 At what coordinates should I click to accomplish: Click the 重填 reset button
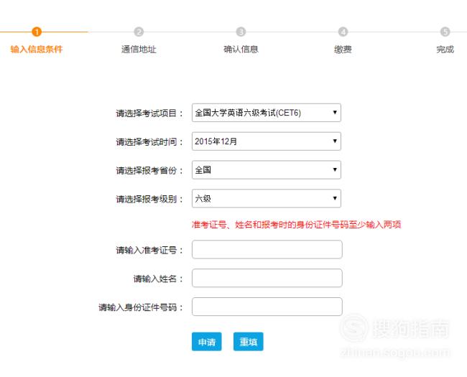pyautogui.click(x=249, y=342)
